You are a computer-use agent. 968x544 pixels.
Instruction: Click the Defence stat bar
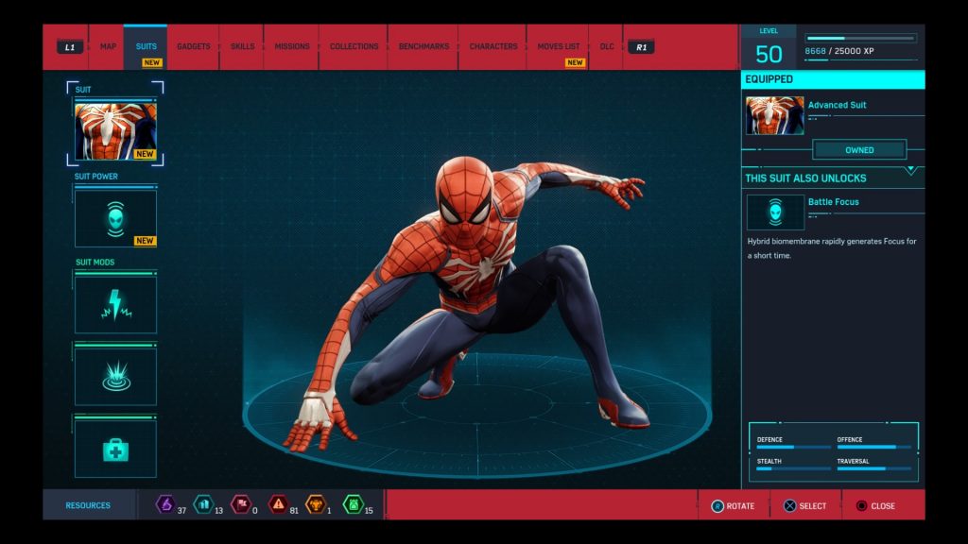(793, 447)
